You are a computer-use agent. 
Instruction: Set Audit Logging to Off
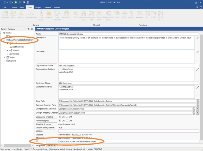[x=67, y=121]
